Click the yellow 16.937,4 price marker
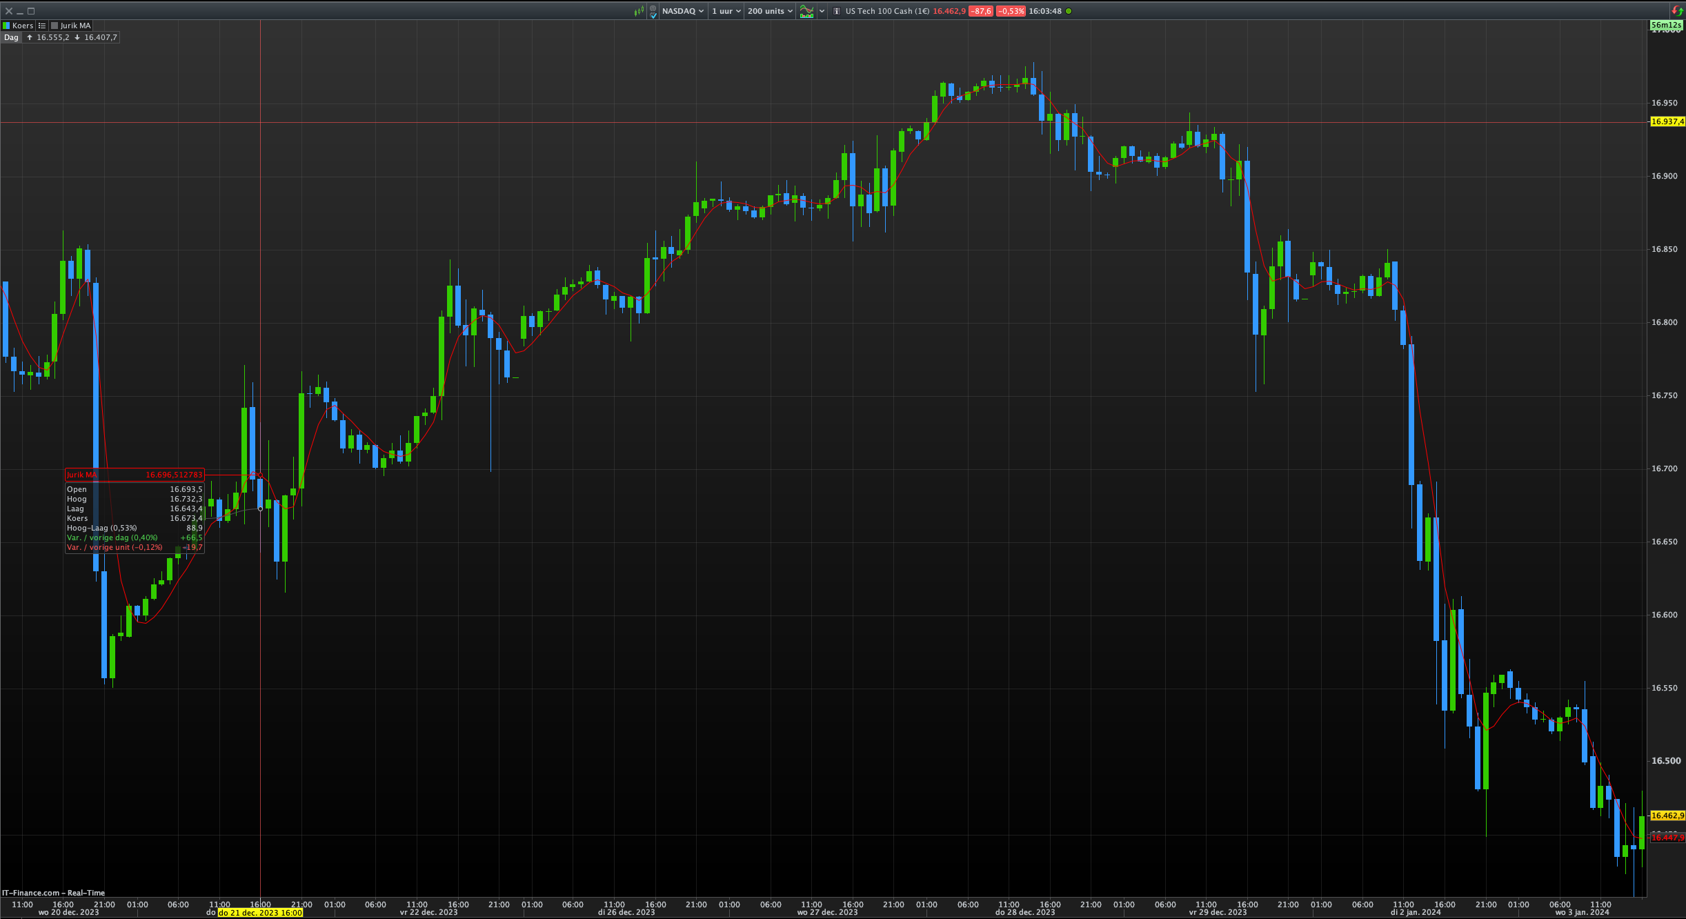1686x919 pixels. (1667, 121)
